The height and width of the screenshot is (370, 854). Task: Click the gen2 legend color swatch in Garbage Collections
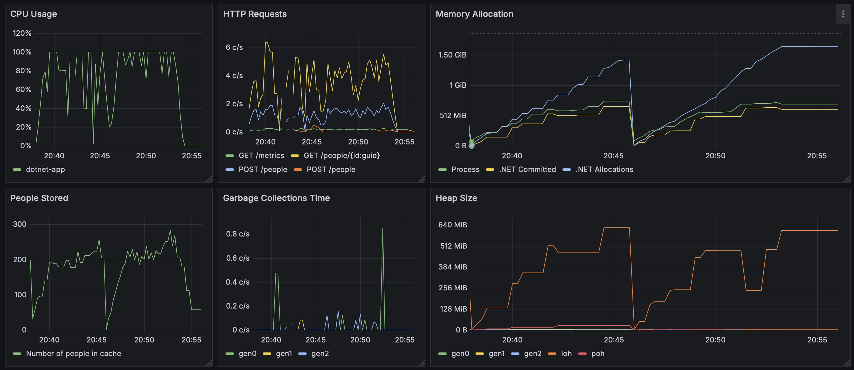(x=302, y=354)
